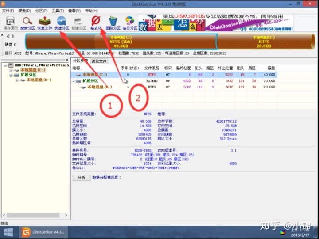
Task: Select the 格式化 format tool
Action: click(x=96, y=23)
